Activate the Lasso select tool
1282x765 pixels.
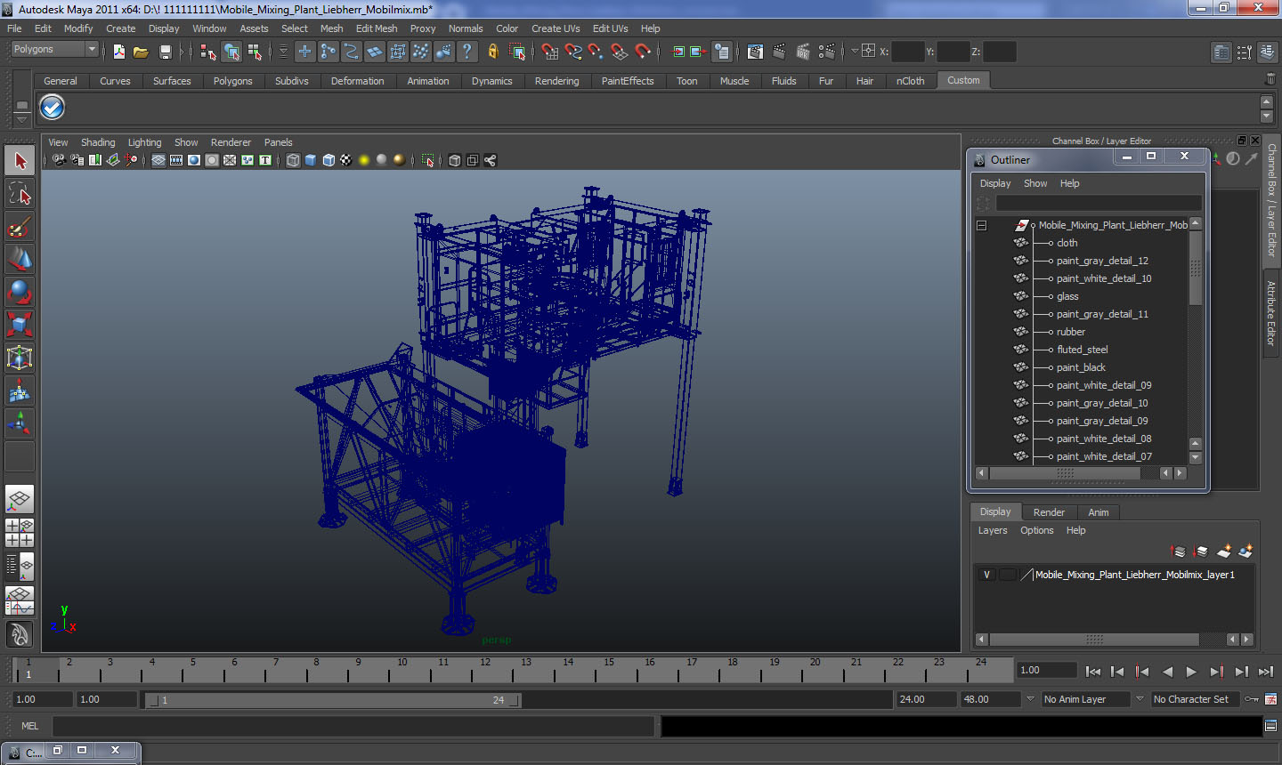coord(20,194)
